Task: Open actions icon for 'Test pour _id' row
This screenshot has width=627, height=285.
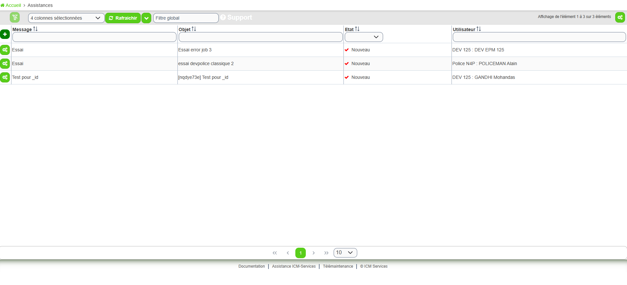Action: (x=5, y=77)
